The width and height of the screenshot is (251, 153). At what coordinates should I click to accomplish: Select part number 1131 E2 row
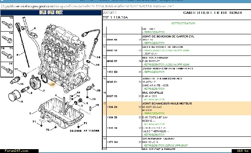coord(177,72)
